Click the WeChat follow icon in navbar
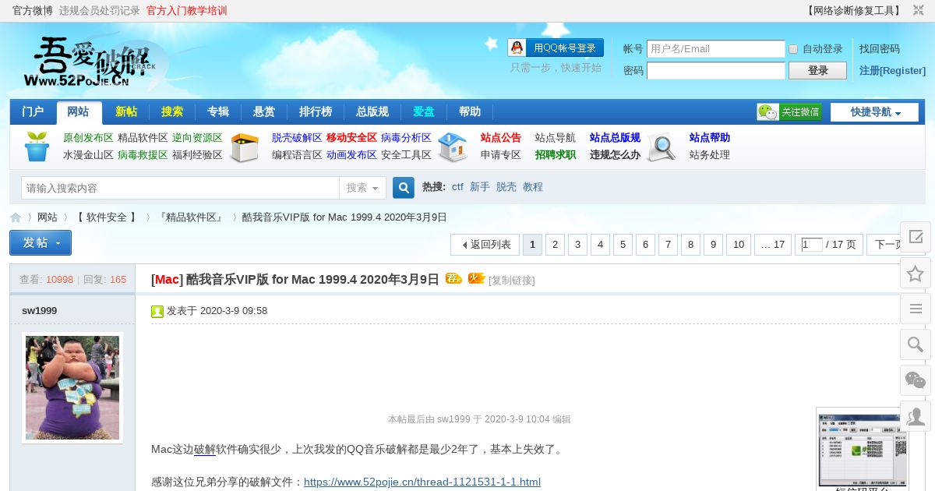 pos(789,111)
